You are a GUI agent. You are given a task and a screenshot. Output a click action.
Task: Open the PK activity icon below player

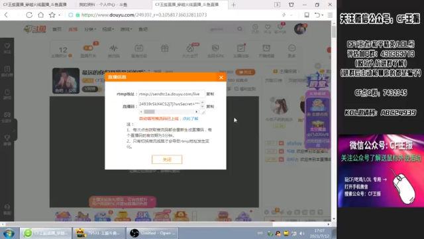[x=142, y=216]
